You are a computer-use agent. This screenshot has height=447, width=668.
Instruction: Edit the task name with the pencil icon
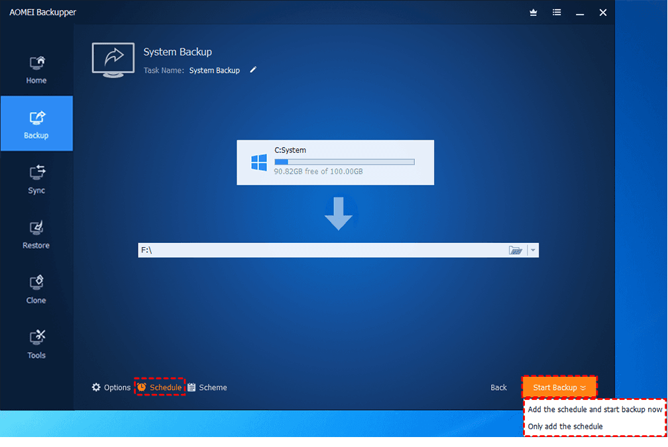click(253, 70)
